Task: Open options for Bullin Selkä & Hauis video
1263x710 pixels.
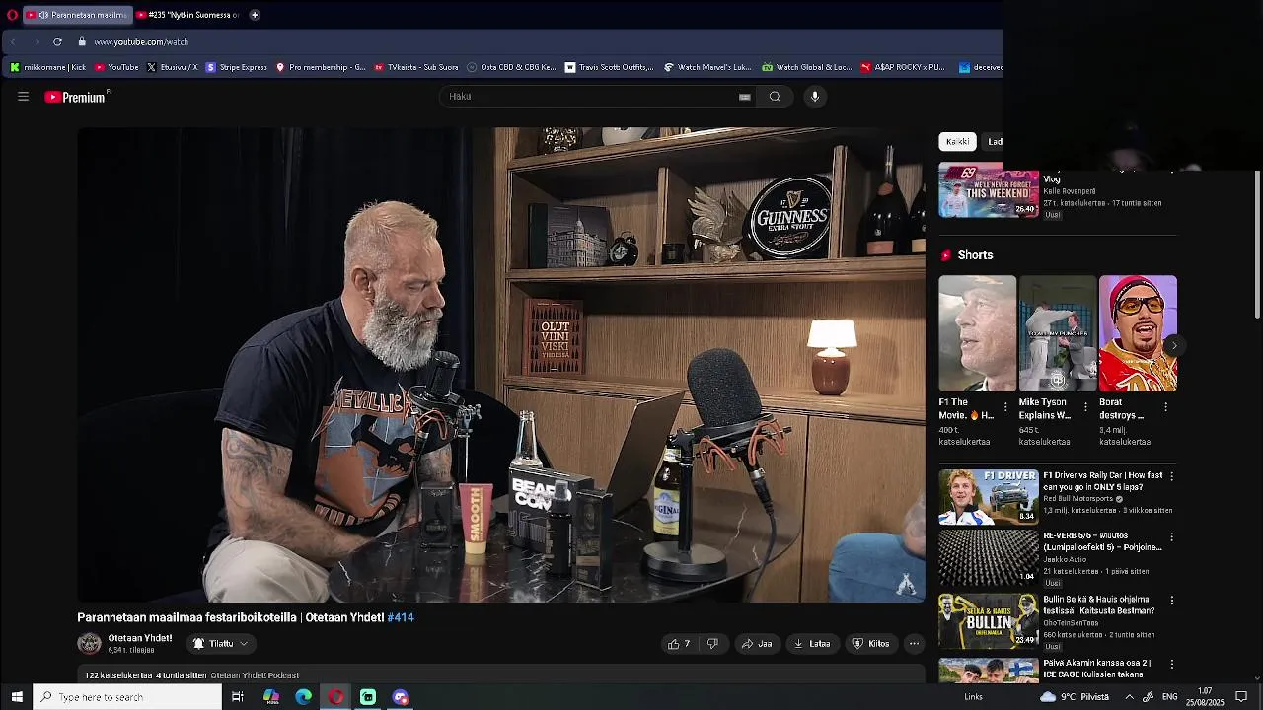Action: [1171, 600]
